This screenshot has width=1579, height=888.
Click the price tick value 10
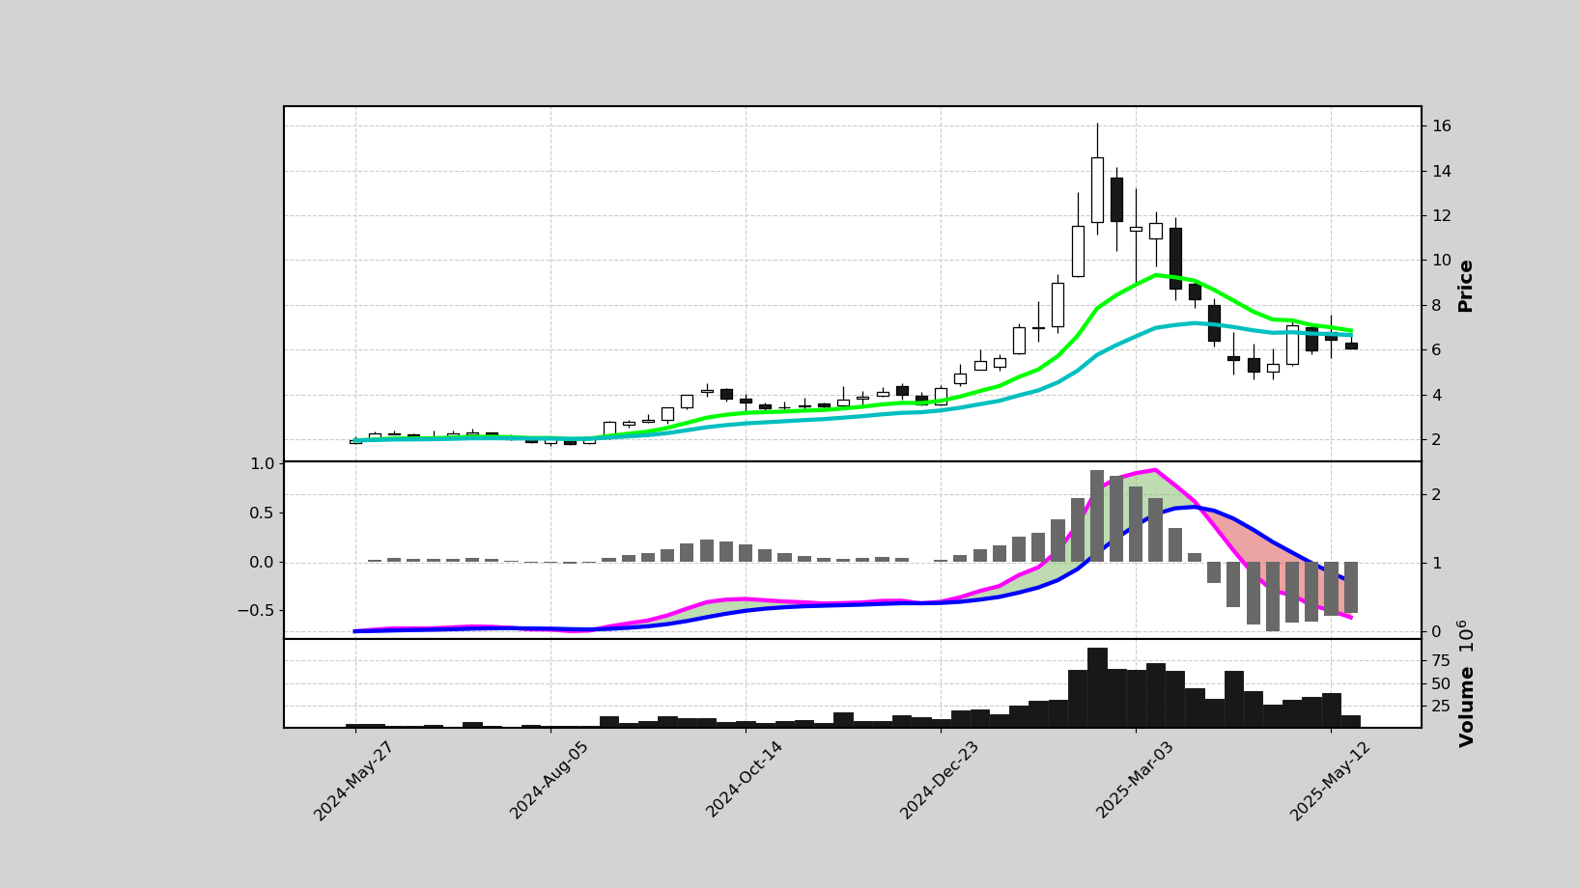(1441, 261)
